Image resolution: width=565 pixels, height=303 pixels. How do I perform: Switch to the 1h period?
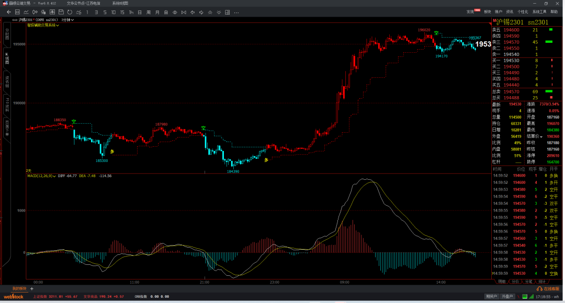coord(131,12)
